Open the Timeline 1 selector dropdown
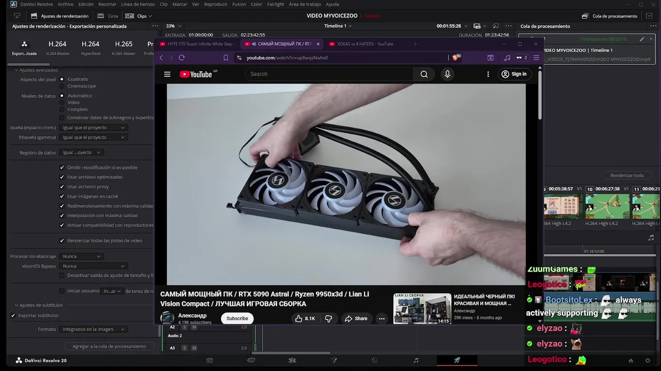This screenshot has width=661, height=371. tap(338, 26)
